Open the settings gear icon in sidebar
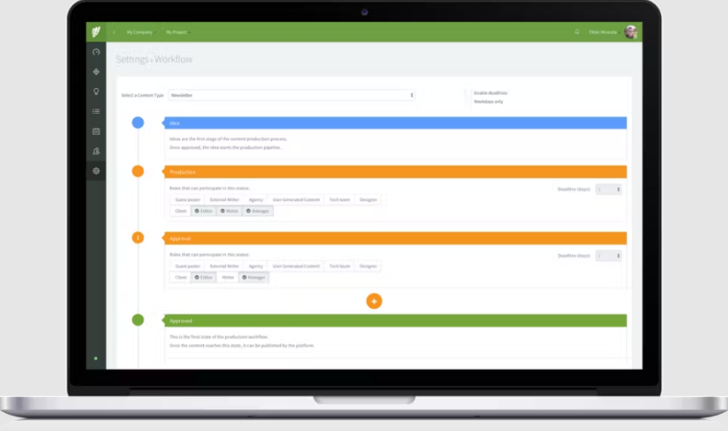The width and height of the screenshot is (728, 431). coord(96,171)
